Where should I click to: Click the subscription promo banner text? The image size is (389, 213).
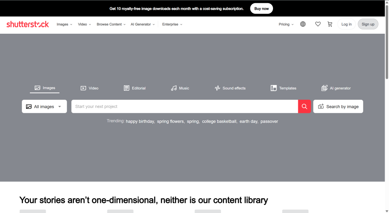point(176,9)
